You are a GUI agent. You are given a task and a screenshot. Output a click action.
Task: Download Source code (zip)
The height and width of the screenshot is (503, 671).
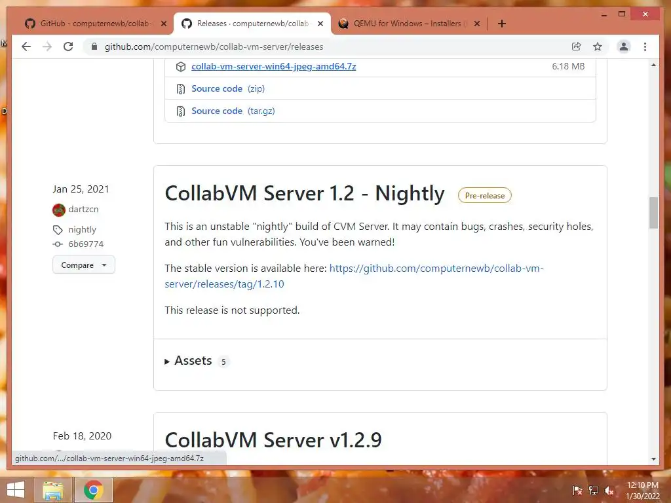(x=228, y=88)
